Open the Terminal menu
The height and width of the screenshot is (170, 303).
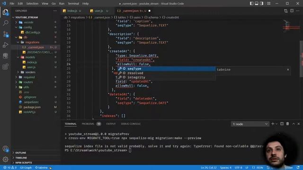click(x=73, y=3)
